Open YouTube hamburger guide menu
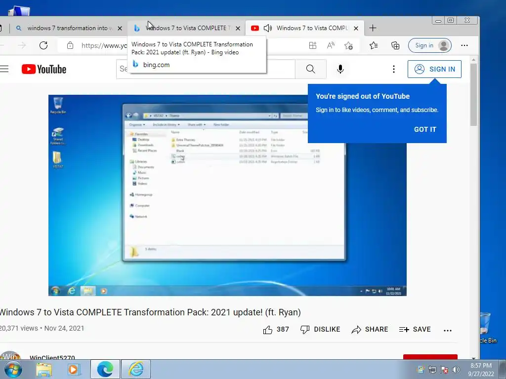Screen dimensions: 506x379 click(4, 69)
